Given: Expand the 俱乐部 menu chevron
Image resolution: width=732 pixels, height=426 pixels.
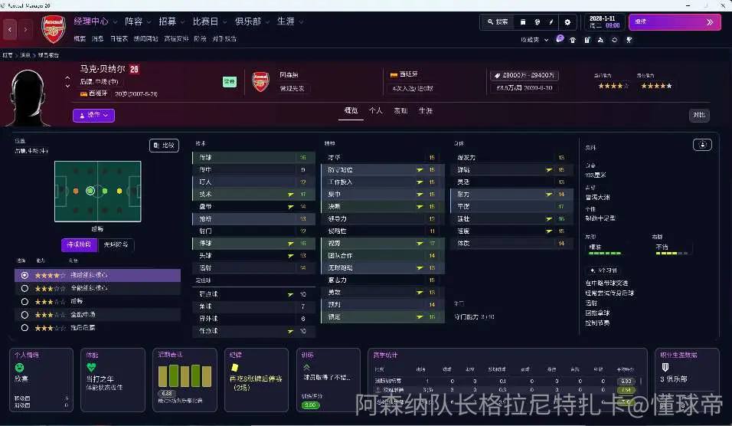Looking at the screenshot, I should point(267,22).
